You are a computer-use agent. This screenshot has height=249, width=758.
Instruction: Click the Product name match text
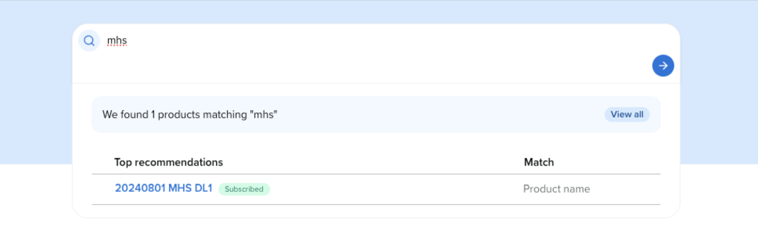click(x=556, y=189)
